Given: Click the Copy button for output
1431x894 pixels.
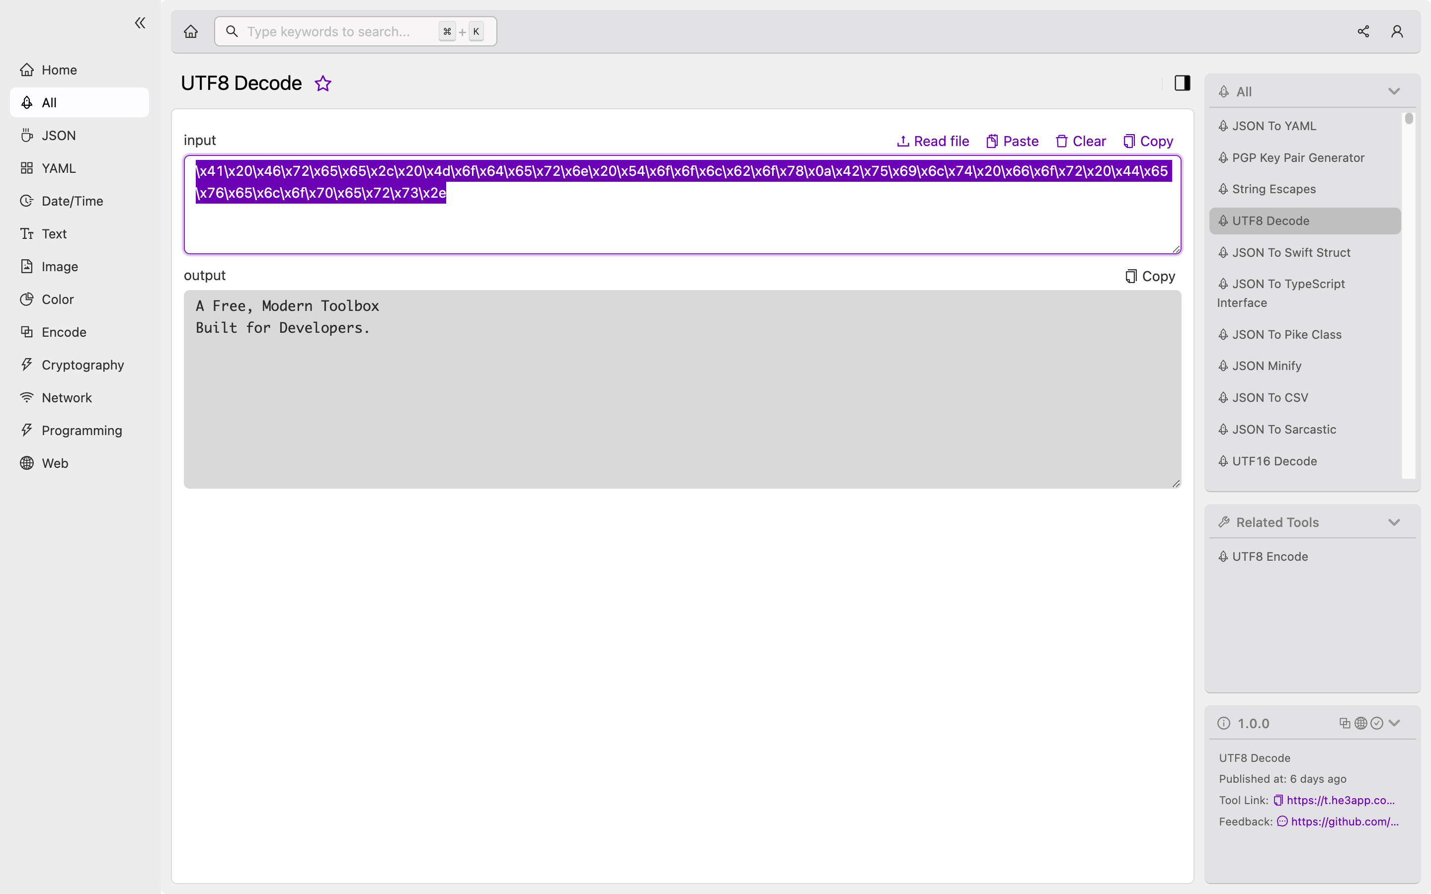Looking at the screenshot, I should point(1150,276).
